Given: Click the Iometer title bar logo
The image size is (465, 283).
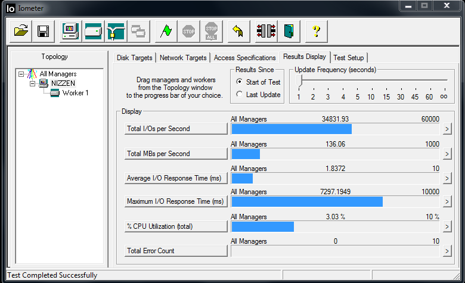Looking at the screenshot, I should point(10,8).
